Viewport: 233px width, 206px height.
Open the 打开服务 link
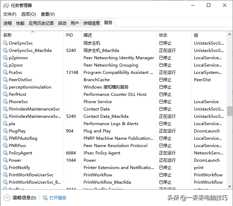pos(58,198)
